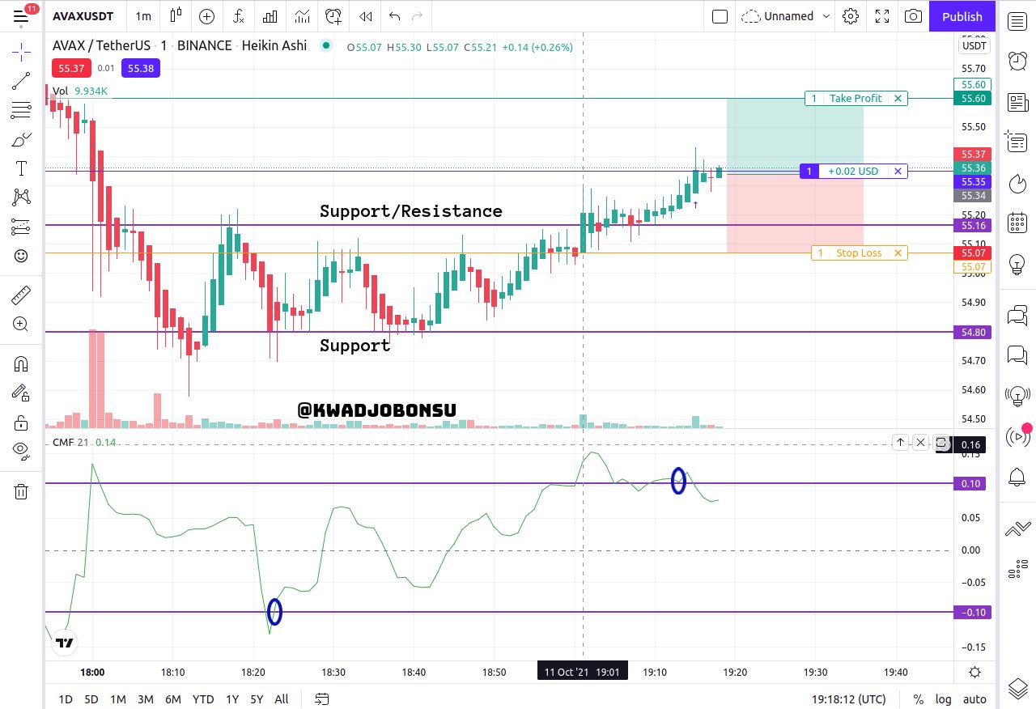Toggle hide all drawings eye icon

[21, 451]
